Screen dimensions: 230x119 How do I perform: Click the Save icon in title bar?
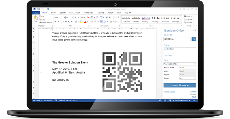(38, 9)
